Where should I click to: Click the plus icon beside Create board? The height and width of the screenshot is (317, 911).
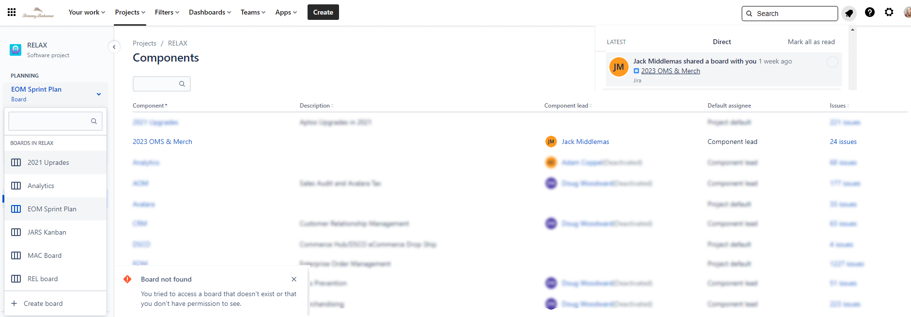[14, 303]
